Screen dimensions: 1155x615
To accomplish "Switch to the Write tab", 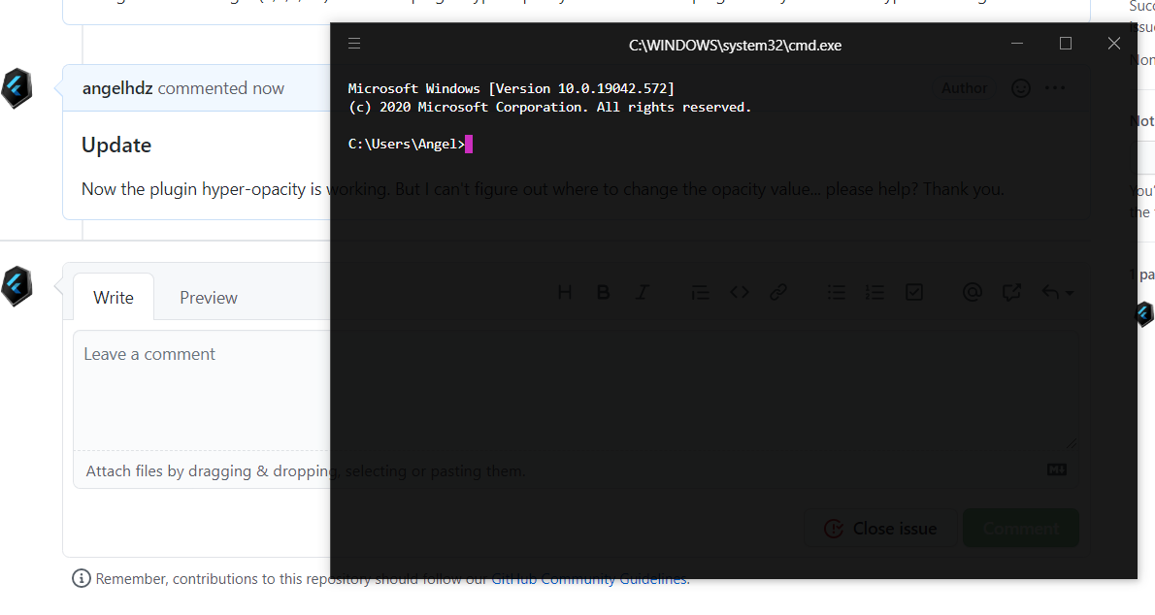I will (113, 297).
